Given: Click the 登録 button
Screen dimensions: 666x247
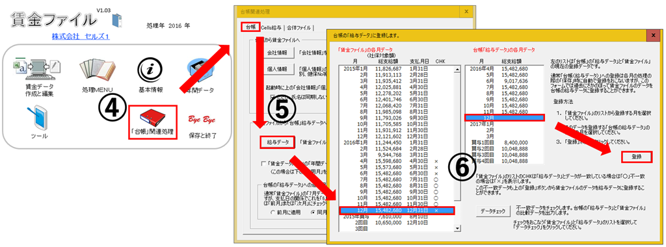Looking at the screenshot, I should (636, 157).
